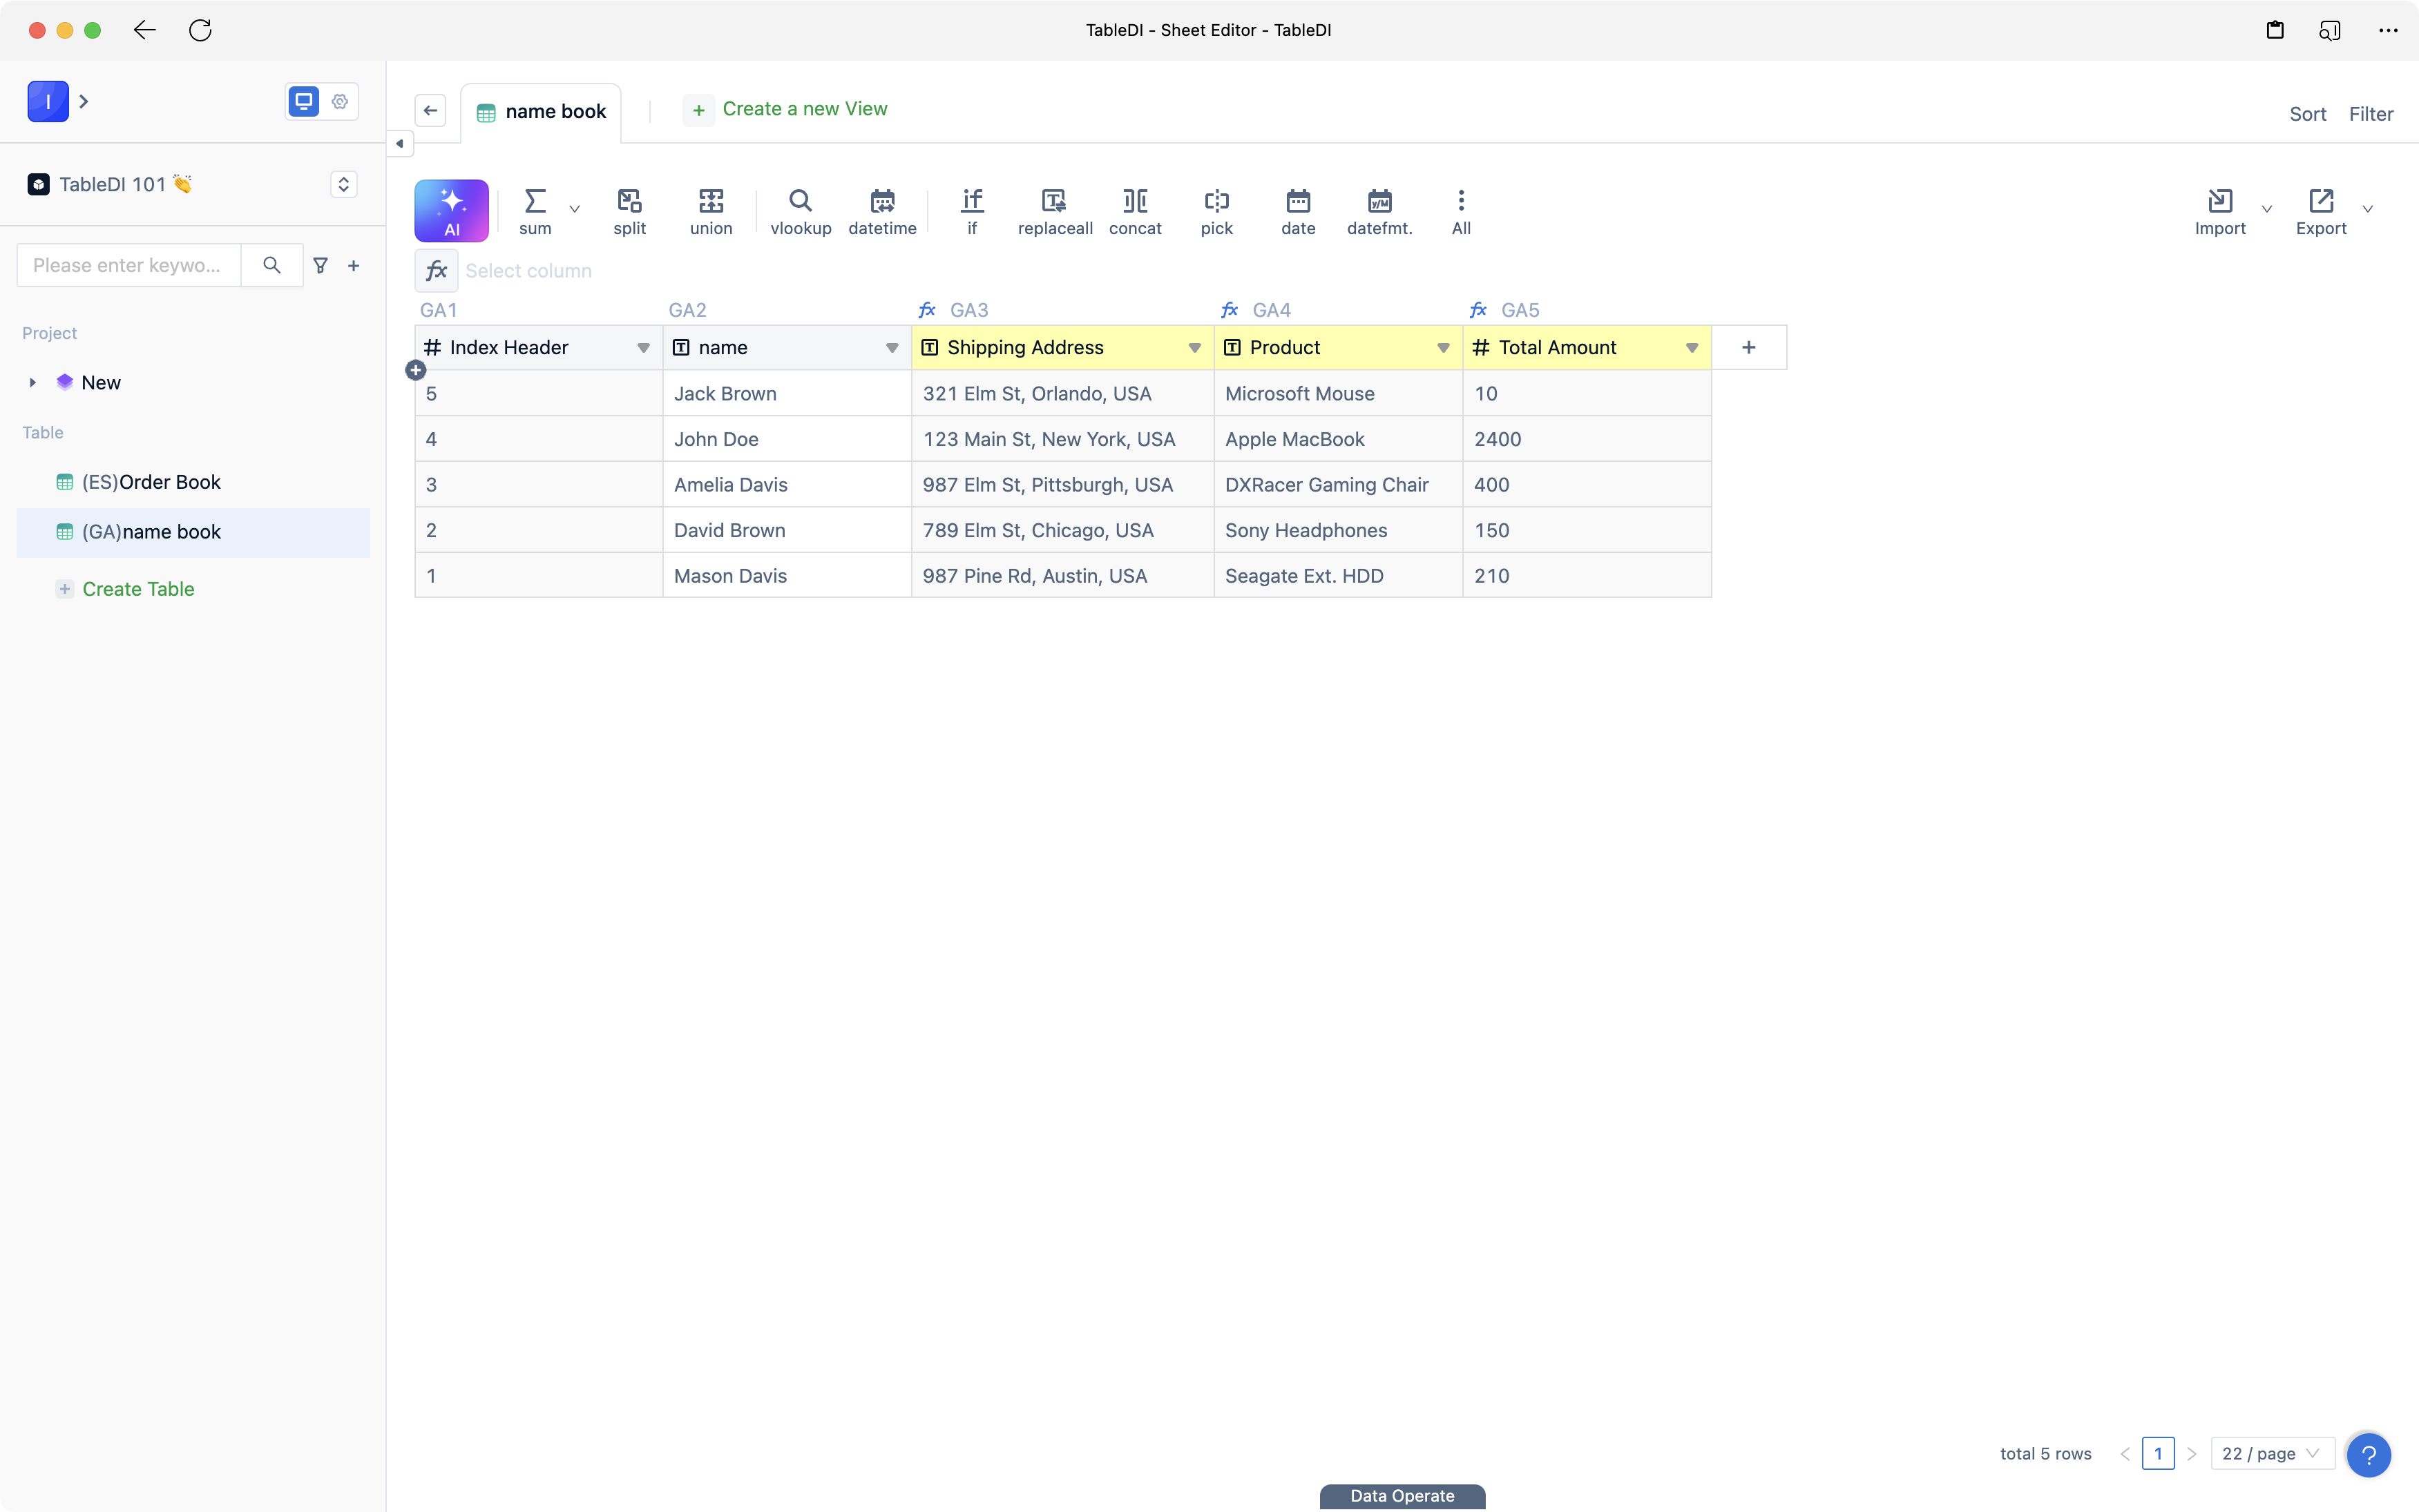Click the Filter button
Screen dimensions: 2419x1512
2371,114
